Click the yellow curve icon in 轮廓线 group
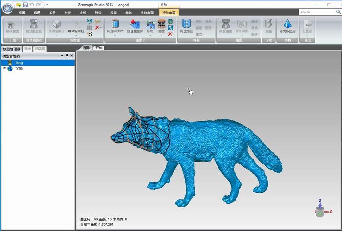 click(x=98, y=21)
